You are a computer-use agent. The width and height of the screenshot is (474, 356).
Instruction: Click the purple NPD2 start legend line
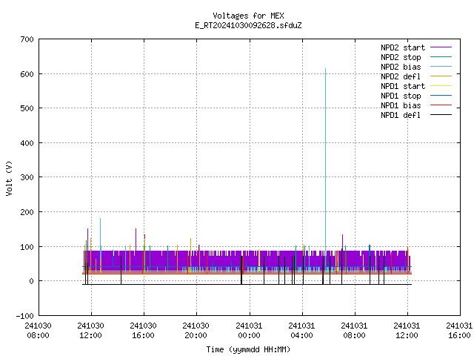[x=441, y=47]
